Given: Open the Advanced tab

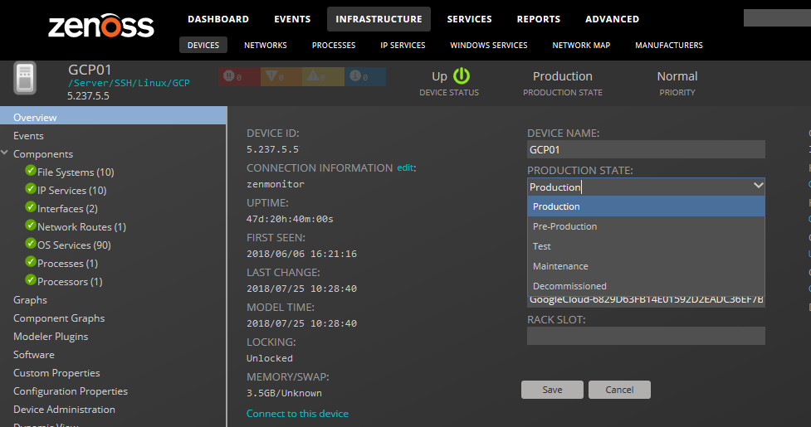Looking at the screenshot, I should [612, 19].
